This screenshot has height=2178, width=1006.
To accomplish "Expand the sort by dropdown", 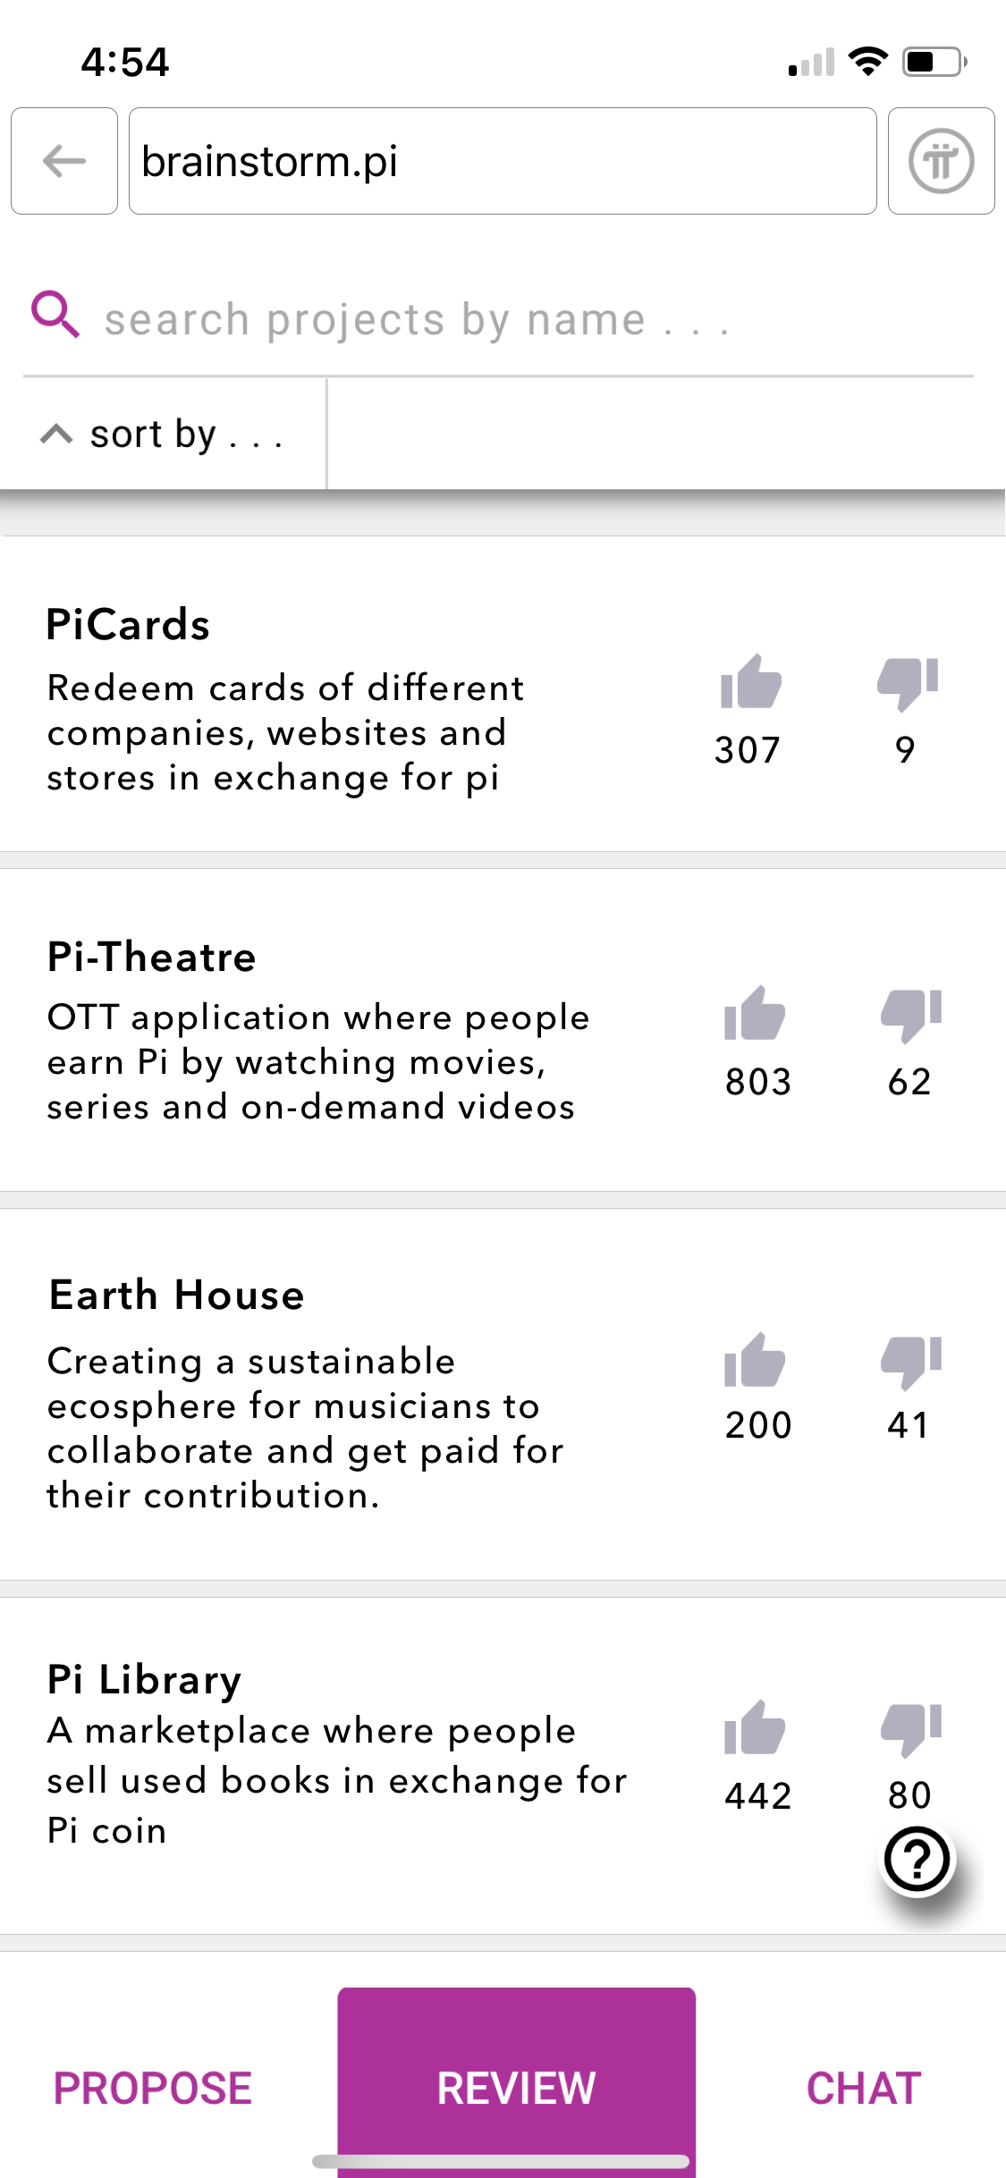I will click(x=163, y=435).
